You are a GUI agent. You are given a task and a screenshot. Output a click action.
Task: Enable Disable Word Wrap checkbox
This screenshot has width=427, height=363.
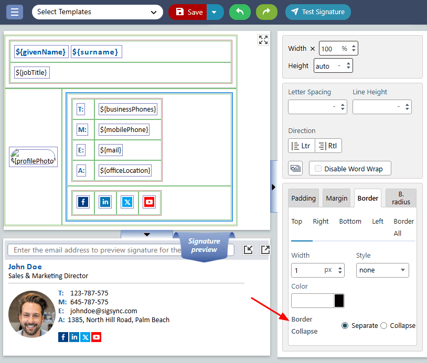[x=318, y=169]
